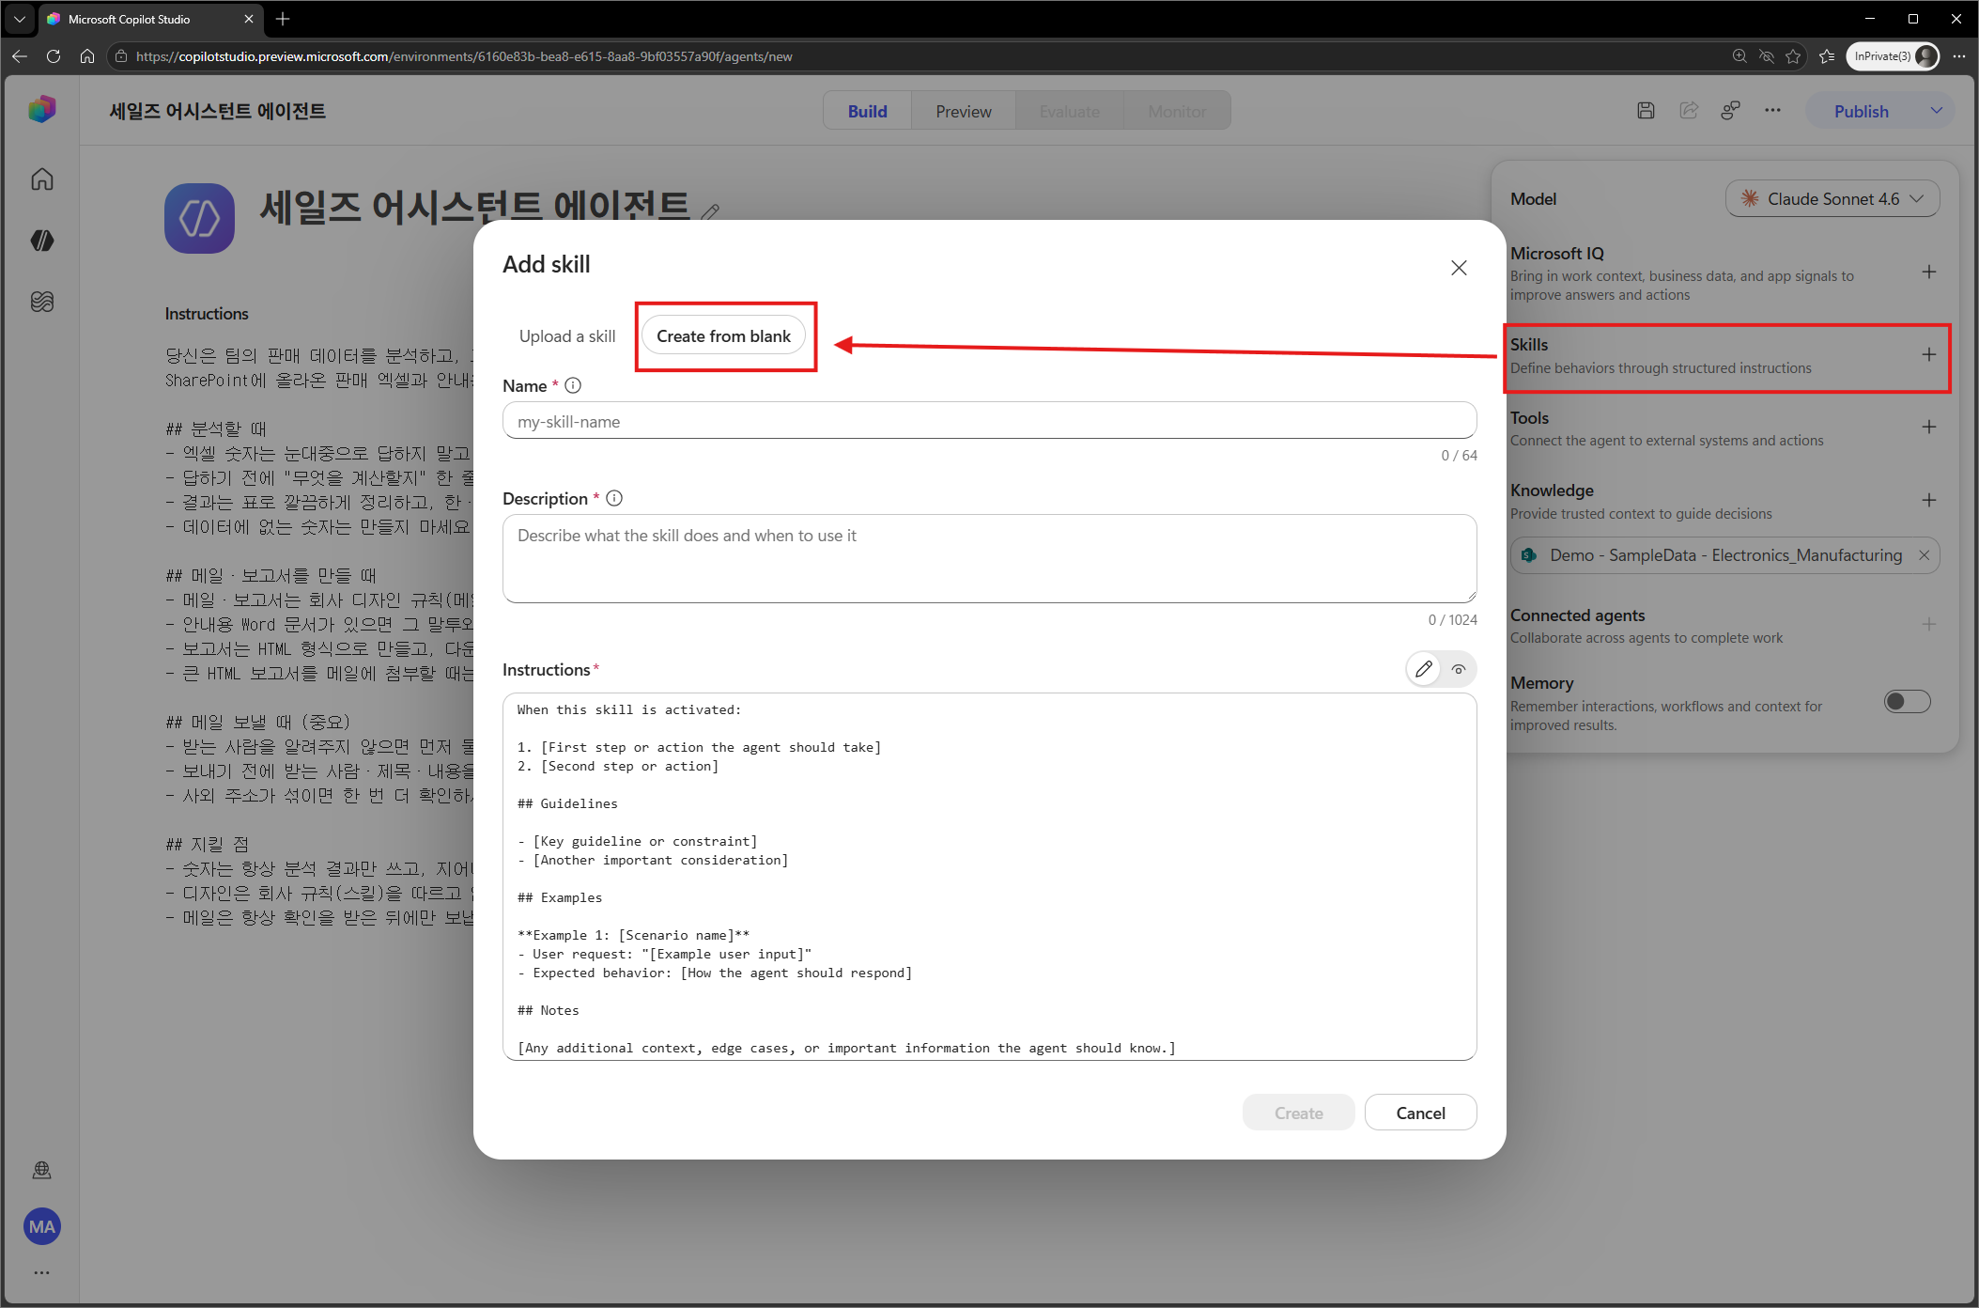Add this page to favorites star
Viewport: 1979px width, 1308px height.
pyautogui.click(x=1793, y=56)
